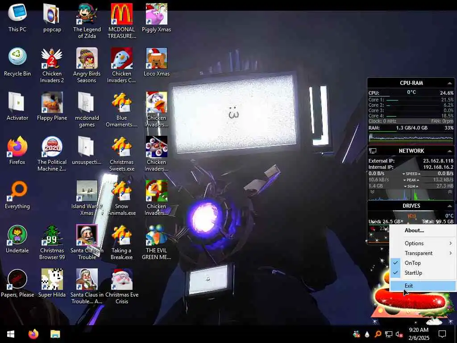Select the popcap folder icon
The width and height of the screenshot is (457, 343).
[x=52, y=18]
